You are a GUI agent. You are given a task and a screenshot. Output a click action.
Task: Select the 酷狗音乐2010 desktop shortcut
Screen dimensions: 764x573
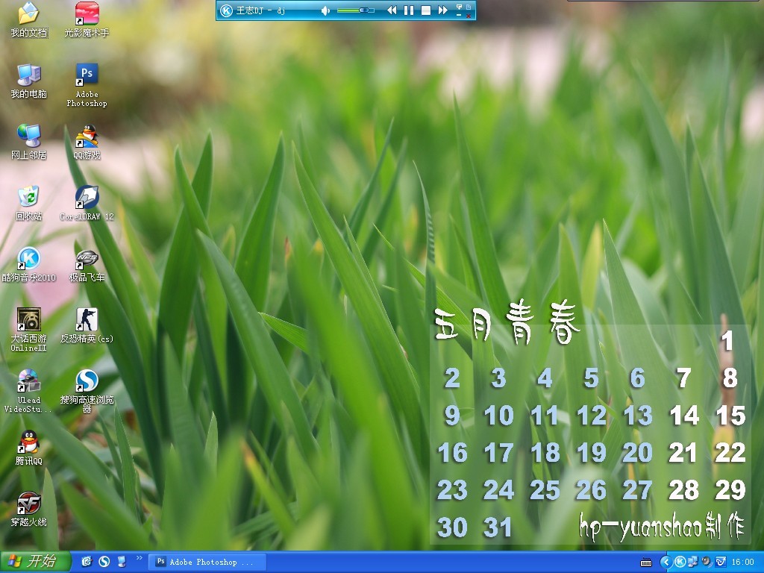click(28, 258)
